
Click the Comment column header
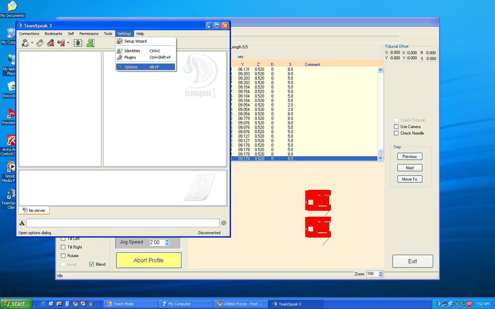312,64
